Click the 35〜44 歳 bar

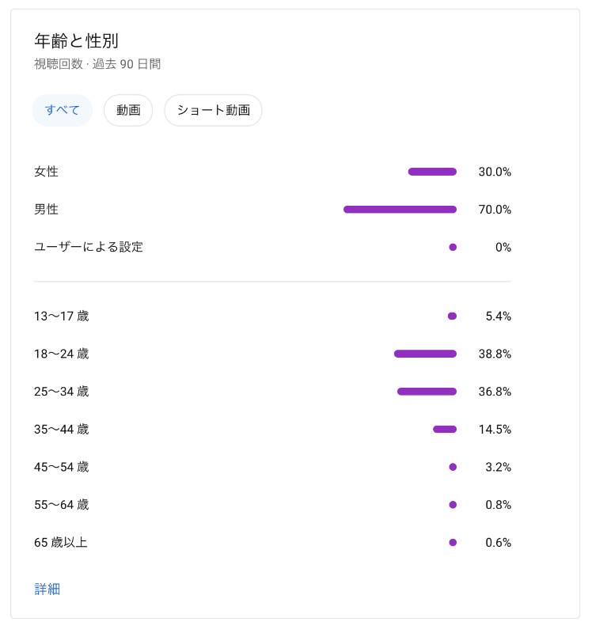click(x=445, y=429)
